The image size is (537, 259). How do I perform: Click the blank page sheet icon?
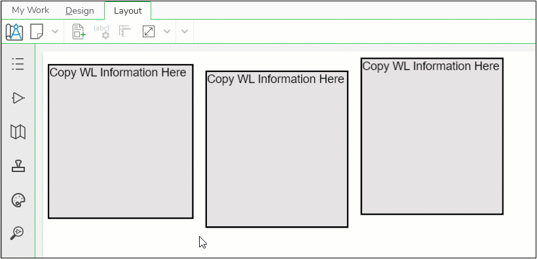(x=37, y=31)
